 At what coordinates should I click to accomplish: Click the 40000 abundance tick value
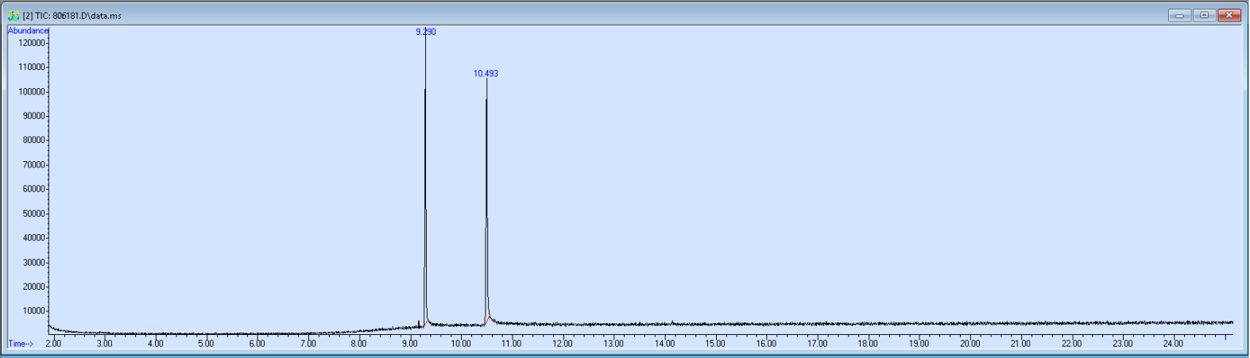point(33,237)
